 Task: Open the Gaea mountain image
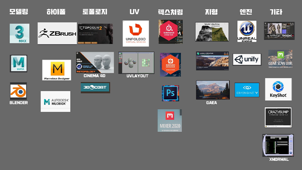point(213,90)
